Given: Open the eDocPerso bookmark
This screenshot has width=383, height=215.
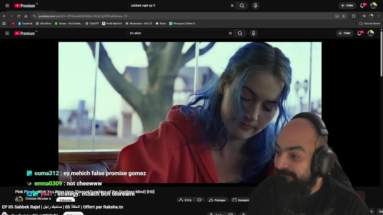Looking at the screenshot, I should click(x=44, y=23).
